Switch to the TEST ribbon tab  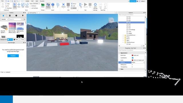click(32, 1)
